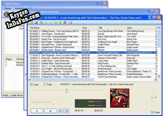Uncheck the Mute checkbox
Viewport: 163px width, 116px height.
(152, 112)
